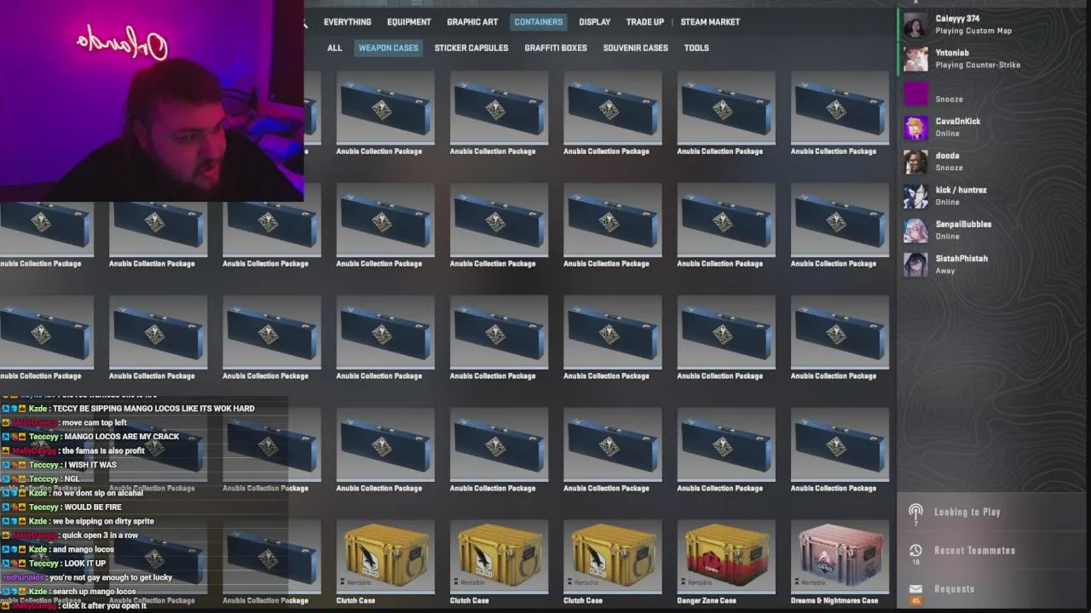Click the Recent Teammates clock icon
The image size is (1091, 613).
915,551
